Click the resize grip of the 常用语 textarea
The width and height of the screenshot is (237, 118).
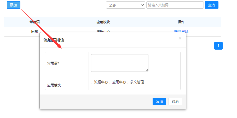[x=147, y=70]
